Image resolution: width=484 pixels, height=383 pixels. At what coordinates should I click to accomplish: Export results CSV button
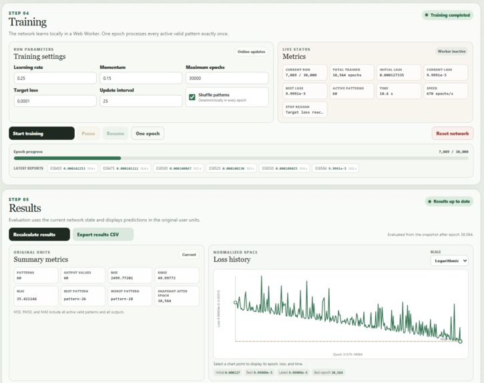pyautogui.click(x=103, y=235)
